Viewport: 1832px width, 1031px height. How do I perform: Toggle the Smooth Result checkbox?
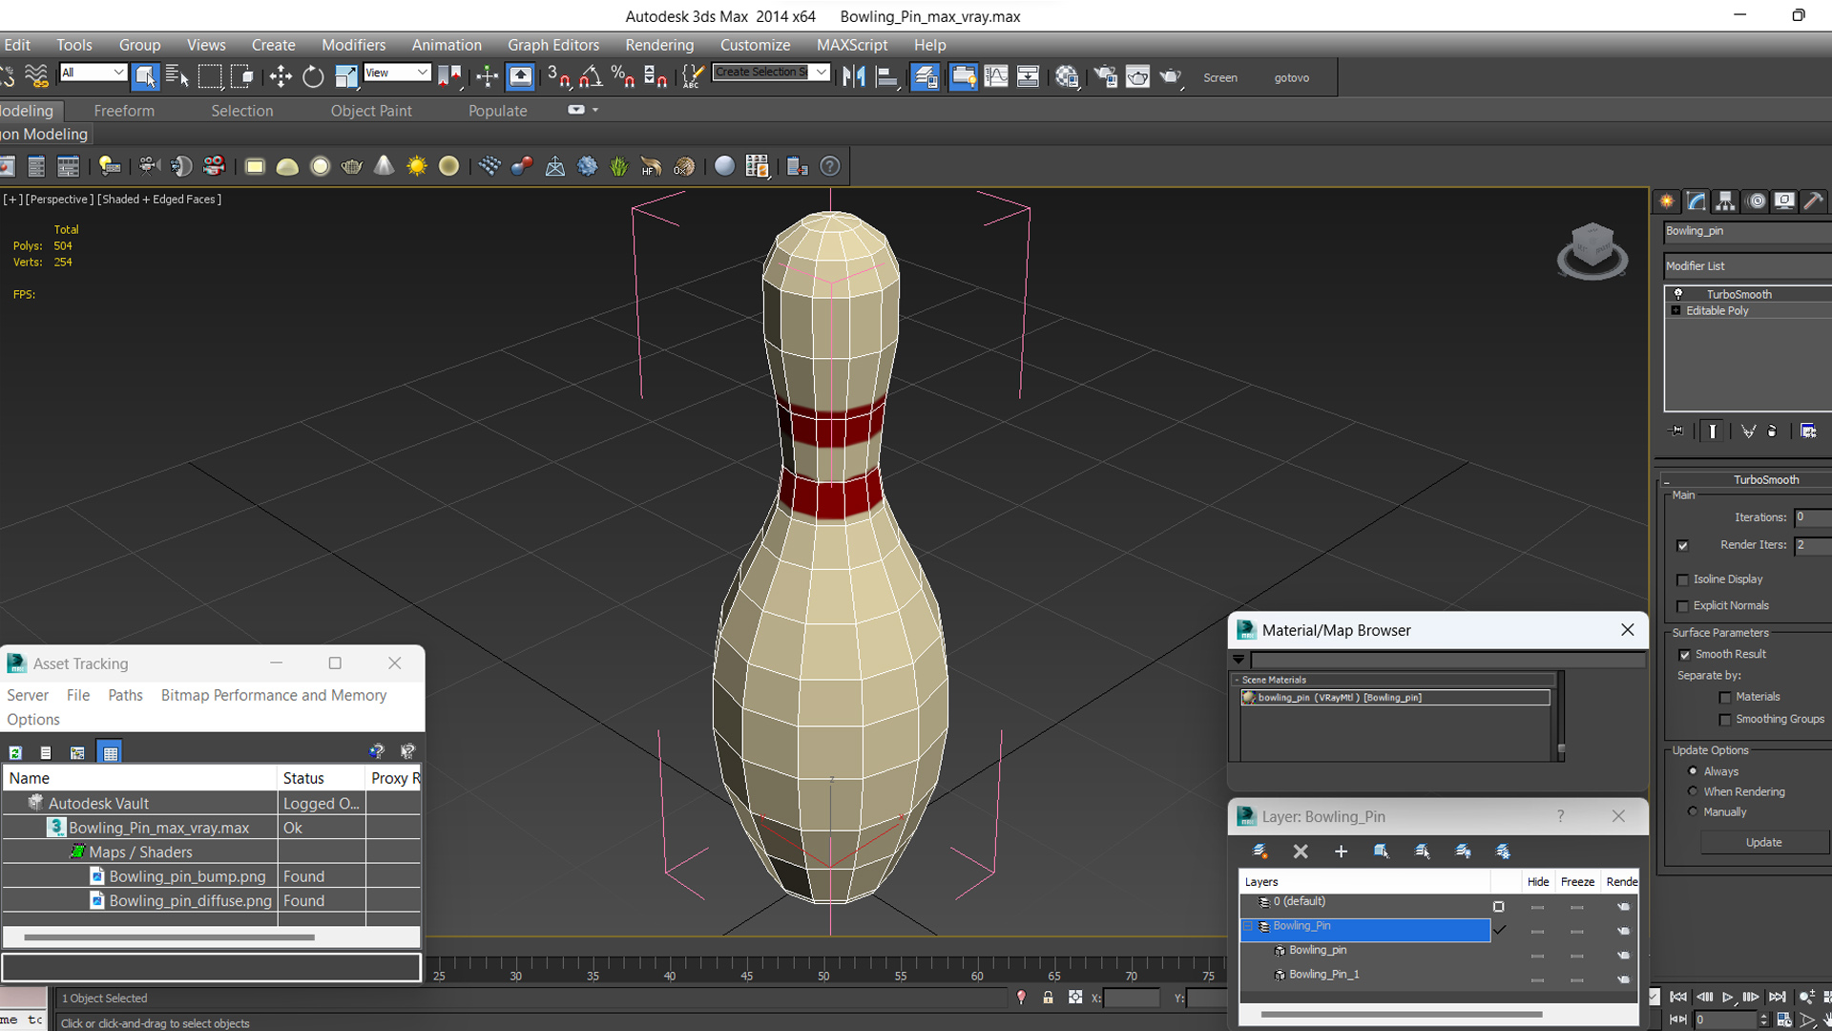tap(1684, 655)
